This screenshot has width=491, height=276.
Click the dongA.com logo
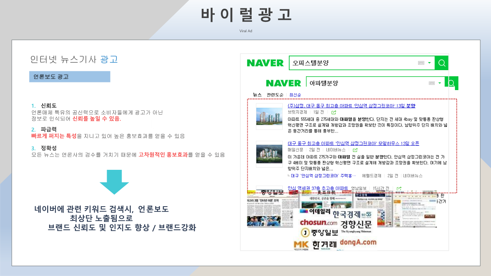[x=358, y=242]
